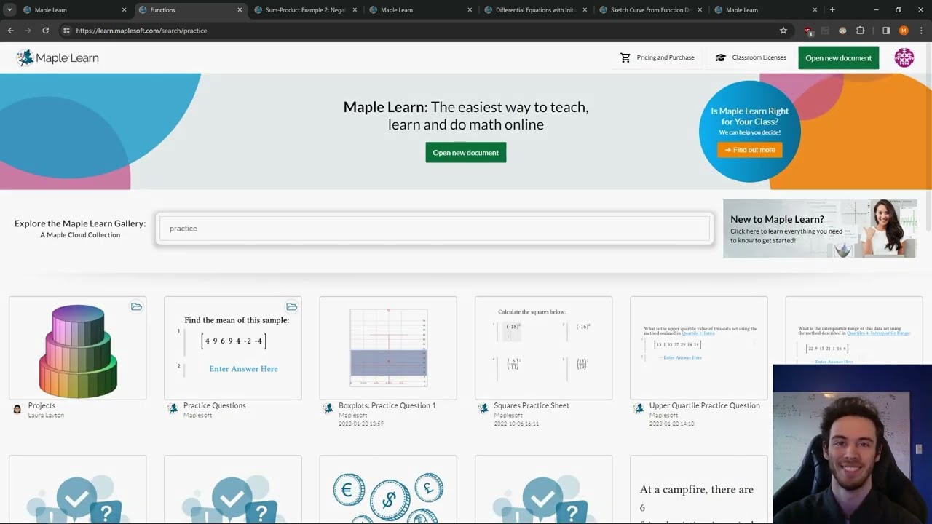Image resolution: width=932 pixels, height=524 pixels.
Task: Switch to the last Maple Learn tab
Action: click(x=766, y=10)
